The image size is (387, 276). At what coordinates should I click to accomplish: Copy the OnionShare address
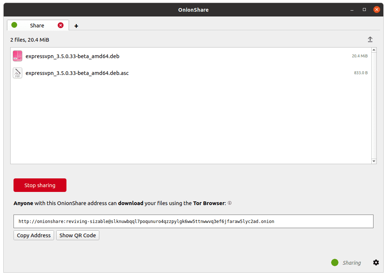34,235
